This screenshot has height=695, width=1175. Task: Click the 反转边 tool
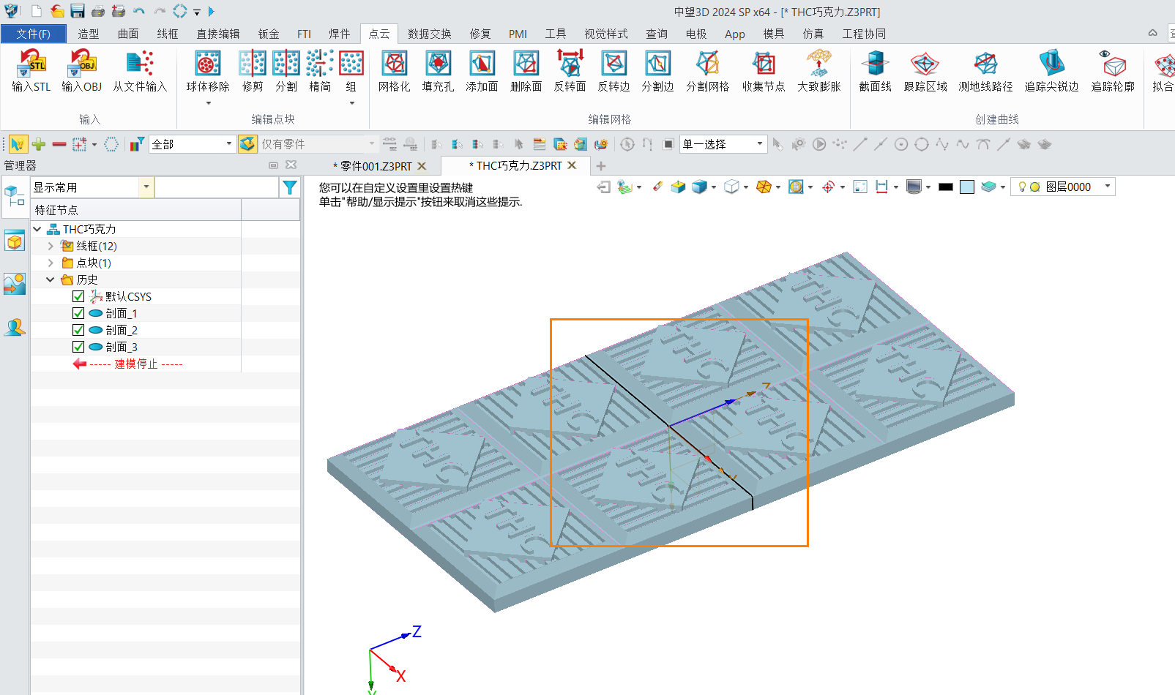pos(614,71)
